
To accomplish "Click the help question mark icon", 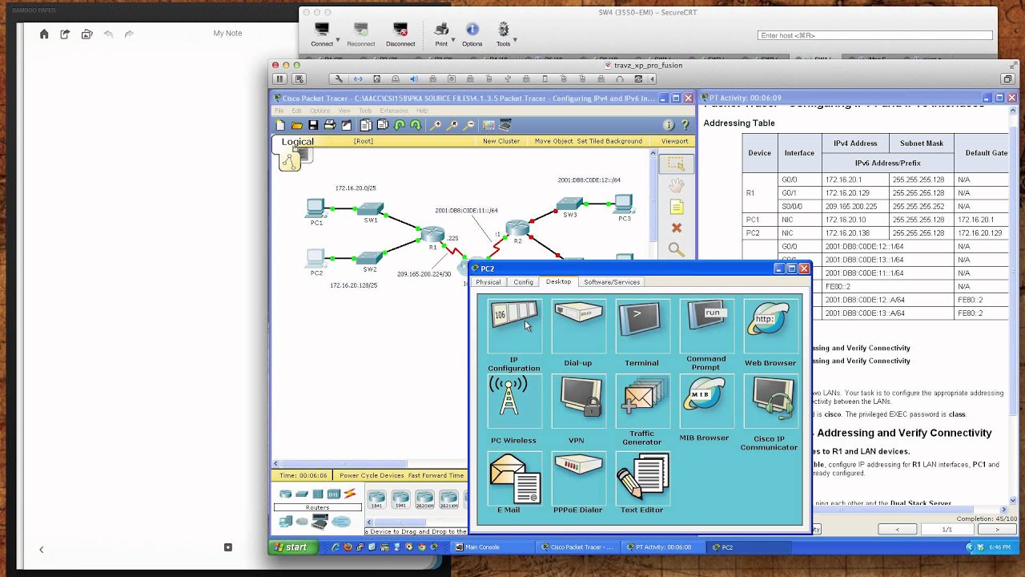I will pos(685,125).
